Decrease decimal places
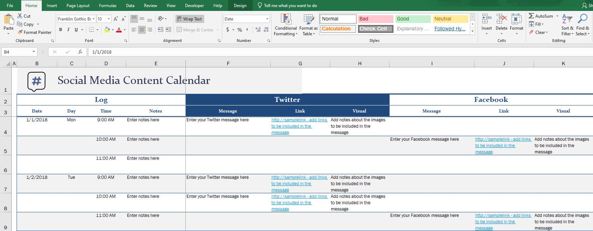This screenshot has height=231, width=593. click(266, 30)
